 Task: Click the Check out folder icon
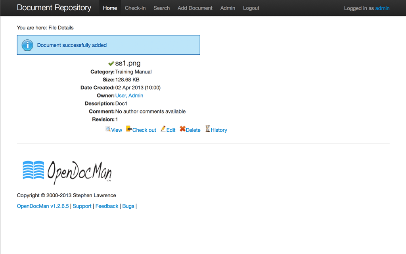[129, 129]
